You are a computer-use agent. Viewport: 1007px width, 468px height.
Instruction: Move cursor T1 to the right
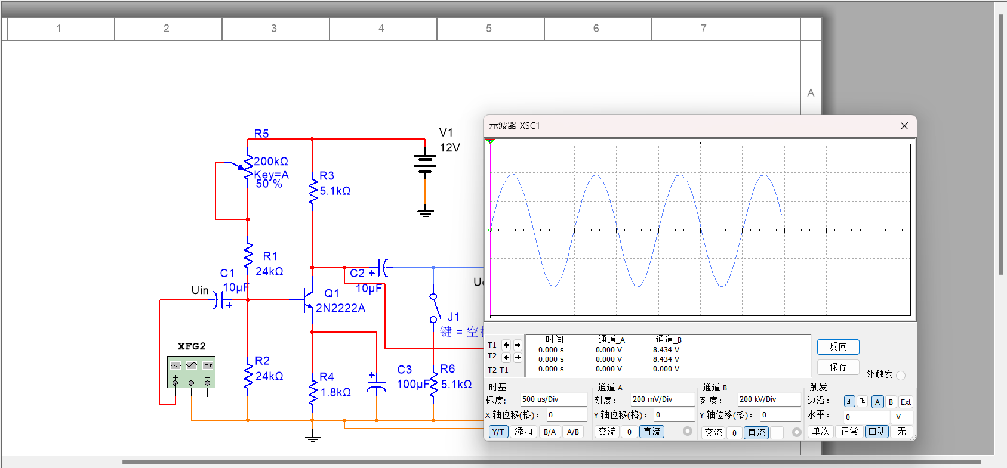[518, 345]
